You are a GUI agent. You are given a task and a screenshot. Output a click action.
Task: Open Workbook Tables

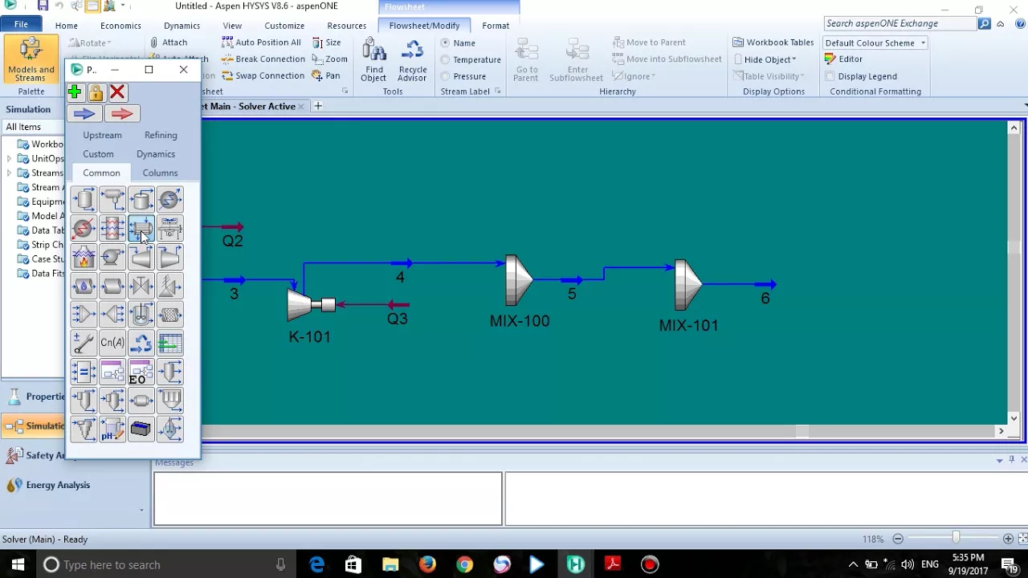click(773, 43)
